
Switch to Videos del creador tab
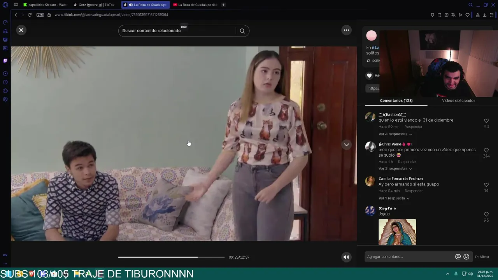tap(458, 100)
